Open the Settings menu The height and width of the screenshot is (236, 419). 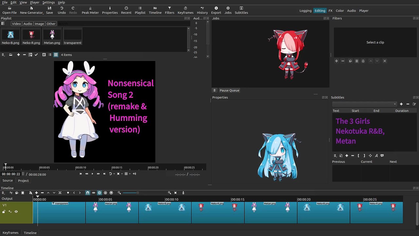coord(48,2)
